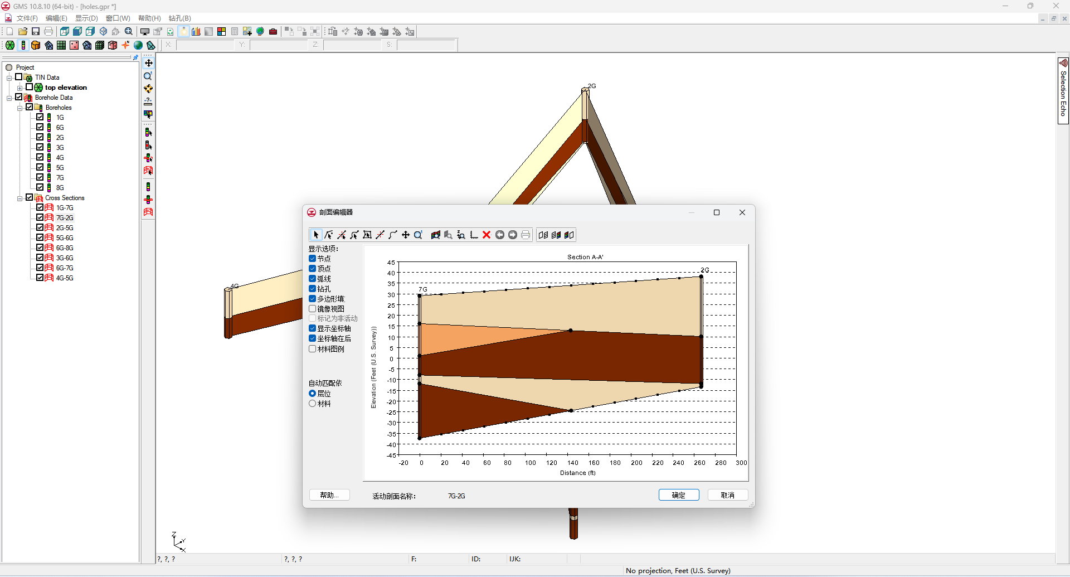Viewport: 1070px width, 577px height.
Task: Go to the next cross section arrow
Action: pos(513,235)
